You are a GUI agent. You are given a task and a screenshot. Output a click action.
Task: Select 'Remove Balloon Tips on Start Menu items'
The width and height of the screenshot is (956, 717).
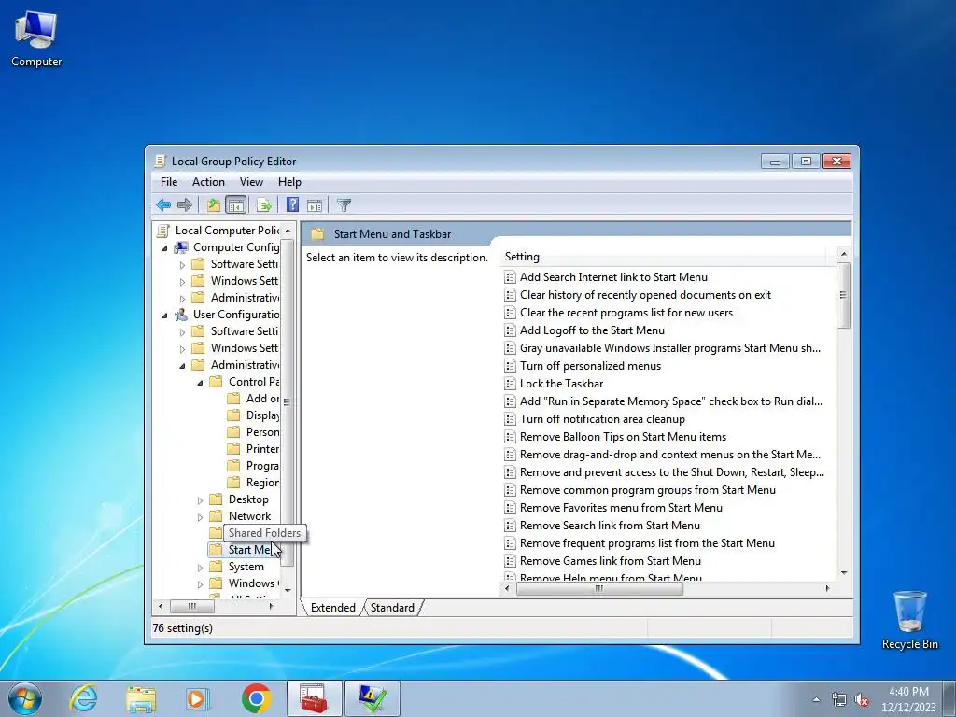(623, 437)
